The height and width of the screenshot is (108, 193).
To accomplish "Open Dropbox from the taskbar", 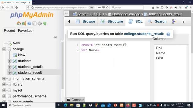I will (90, 105).
